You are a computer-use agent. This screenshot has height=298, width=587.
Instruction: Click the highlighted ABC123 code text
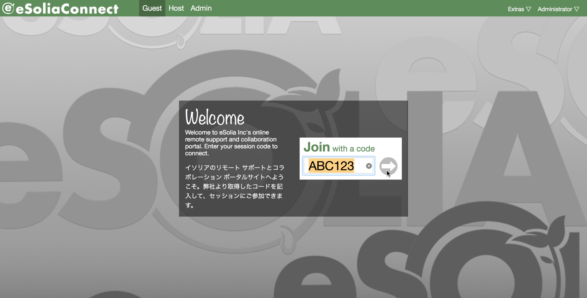(x=331, y=166)
